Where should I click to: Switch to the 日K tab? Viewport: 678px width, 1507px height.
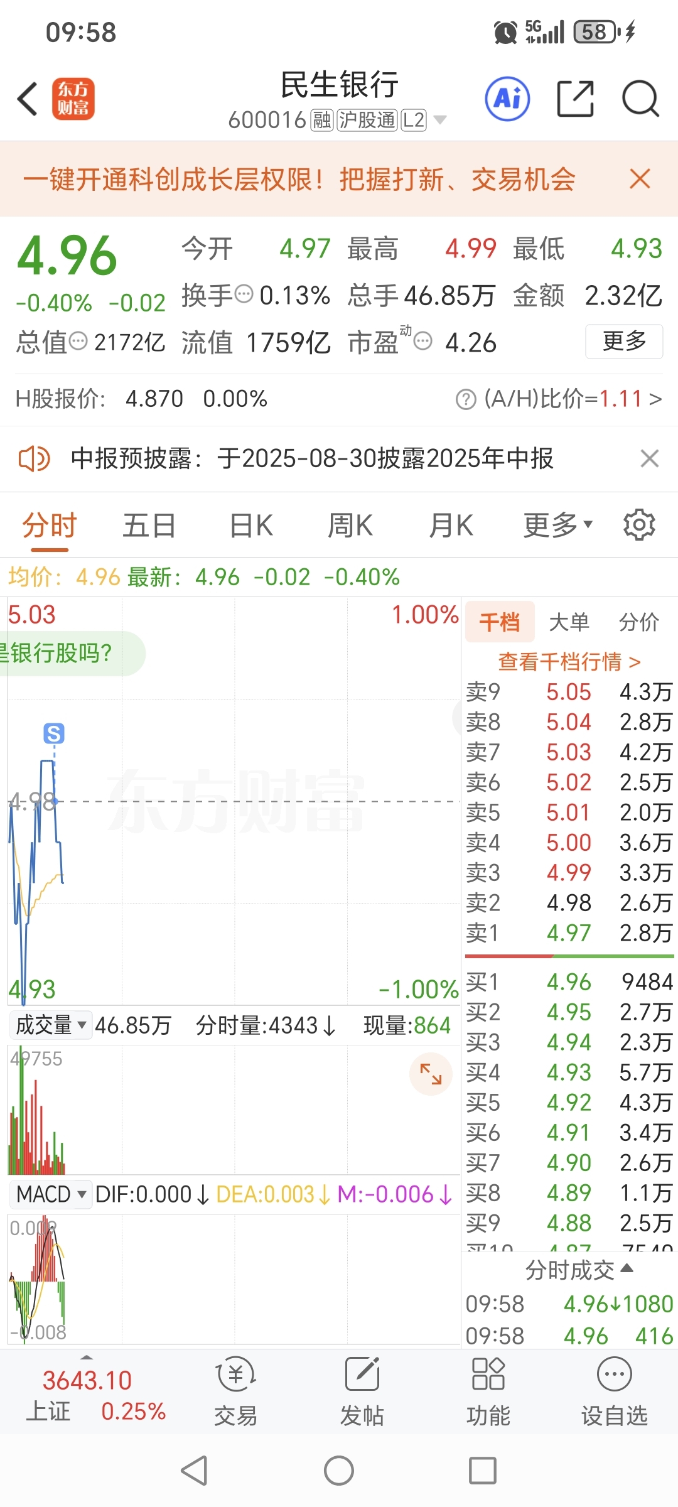click(251, 525)
